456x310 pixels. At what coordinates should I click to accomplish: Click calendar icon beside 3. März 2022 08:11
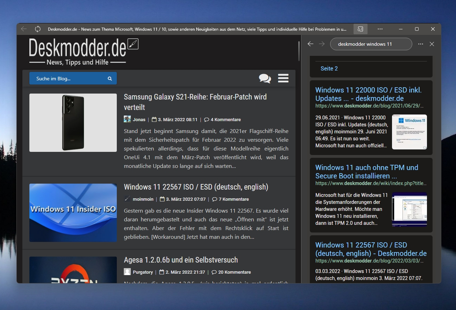154,119
